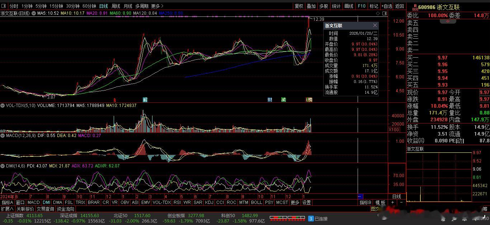
Task: Click the zoom-out minus button
Action: point(401,202)
